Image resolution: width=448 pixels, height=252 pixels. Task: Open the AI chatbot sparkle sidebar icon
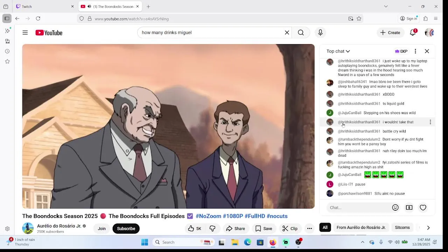(7, 31)
